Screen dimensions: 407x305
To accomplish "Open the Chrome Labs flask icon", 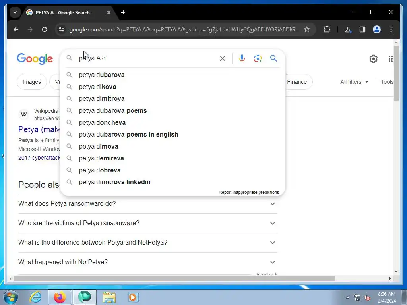I will pyautogui.click(x=348, y=29).
